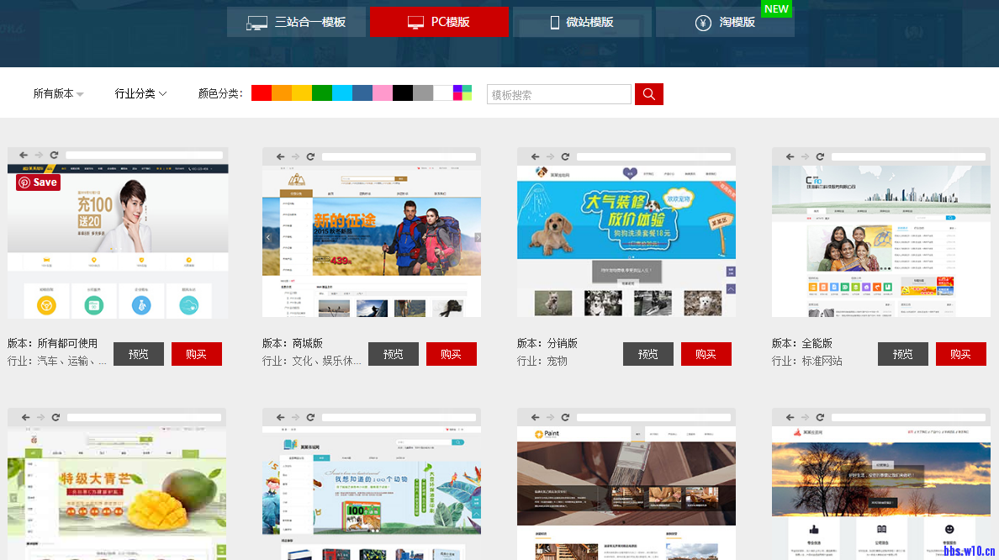
Task: Click the green NEW badge
Action: [776, 9]
